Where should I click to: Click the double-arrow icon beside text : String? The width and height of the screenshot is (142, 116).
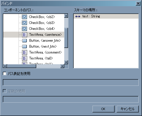point(78,17)
